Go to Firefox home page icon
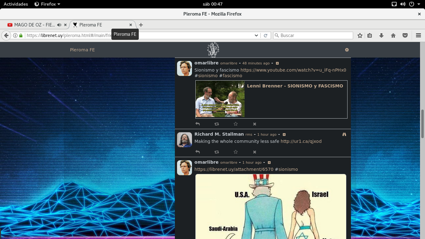The image size is (425, 239). point(393,35)
